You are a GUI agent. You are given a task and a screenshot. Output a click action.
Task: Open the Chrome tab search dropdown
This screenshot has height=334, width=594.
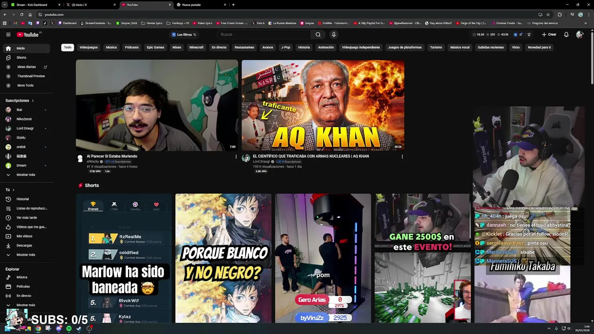5,5
